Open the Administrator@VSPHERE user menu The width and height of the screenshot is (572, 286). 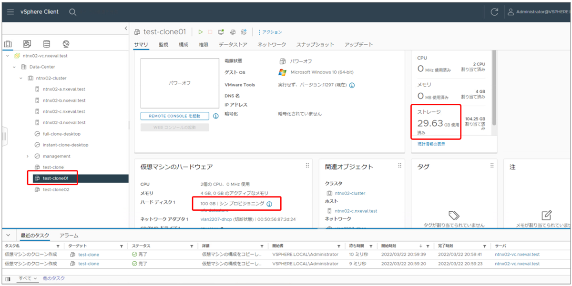coord(539,12)
